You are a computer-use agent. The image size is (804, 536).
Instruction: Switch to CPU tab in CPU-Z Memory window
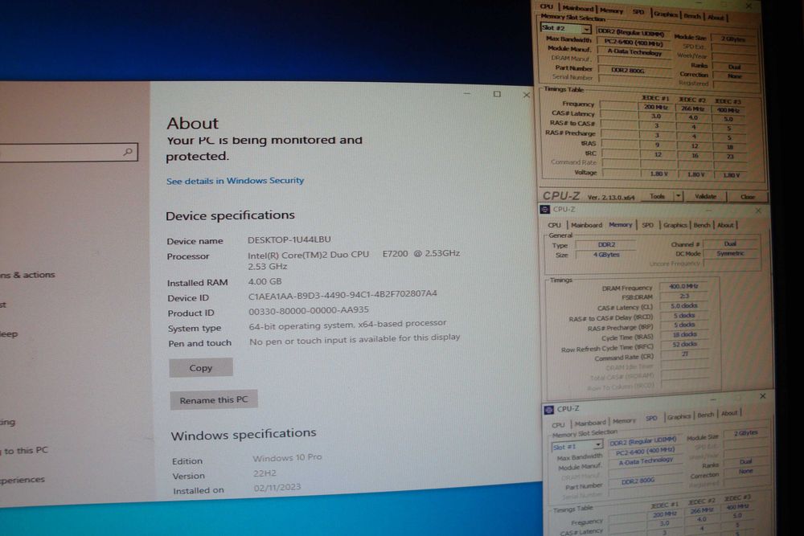(554, 225)
